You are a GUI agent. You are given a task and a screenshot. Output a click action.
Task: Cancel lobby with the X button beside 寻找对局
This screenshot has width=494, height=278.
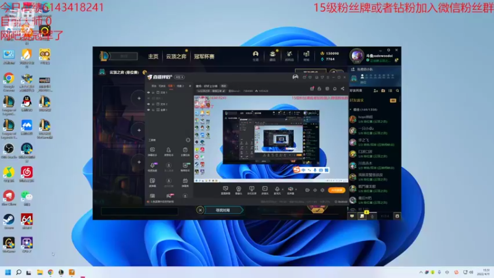point(200,210)
